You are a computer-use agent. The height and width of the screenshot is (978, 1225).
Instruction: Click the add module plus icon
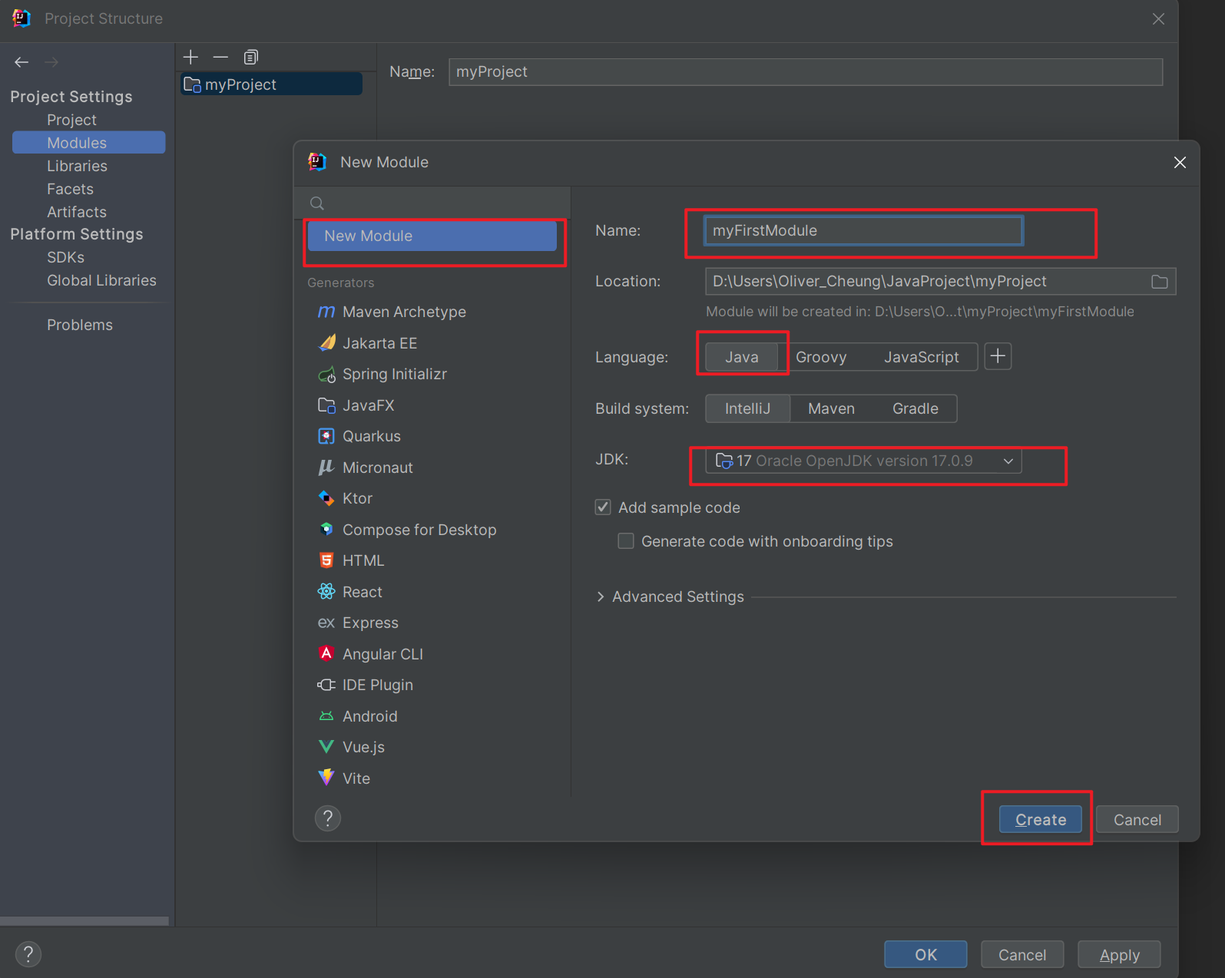[x=190, y=57]
